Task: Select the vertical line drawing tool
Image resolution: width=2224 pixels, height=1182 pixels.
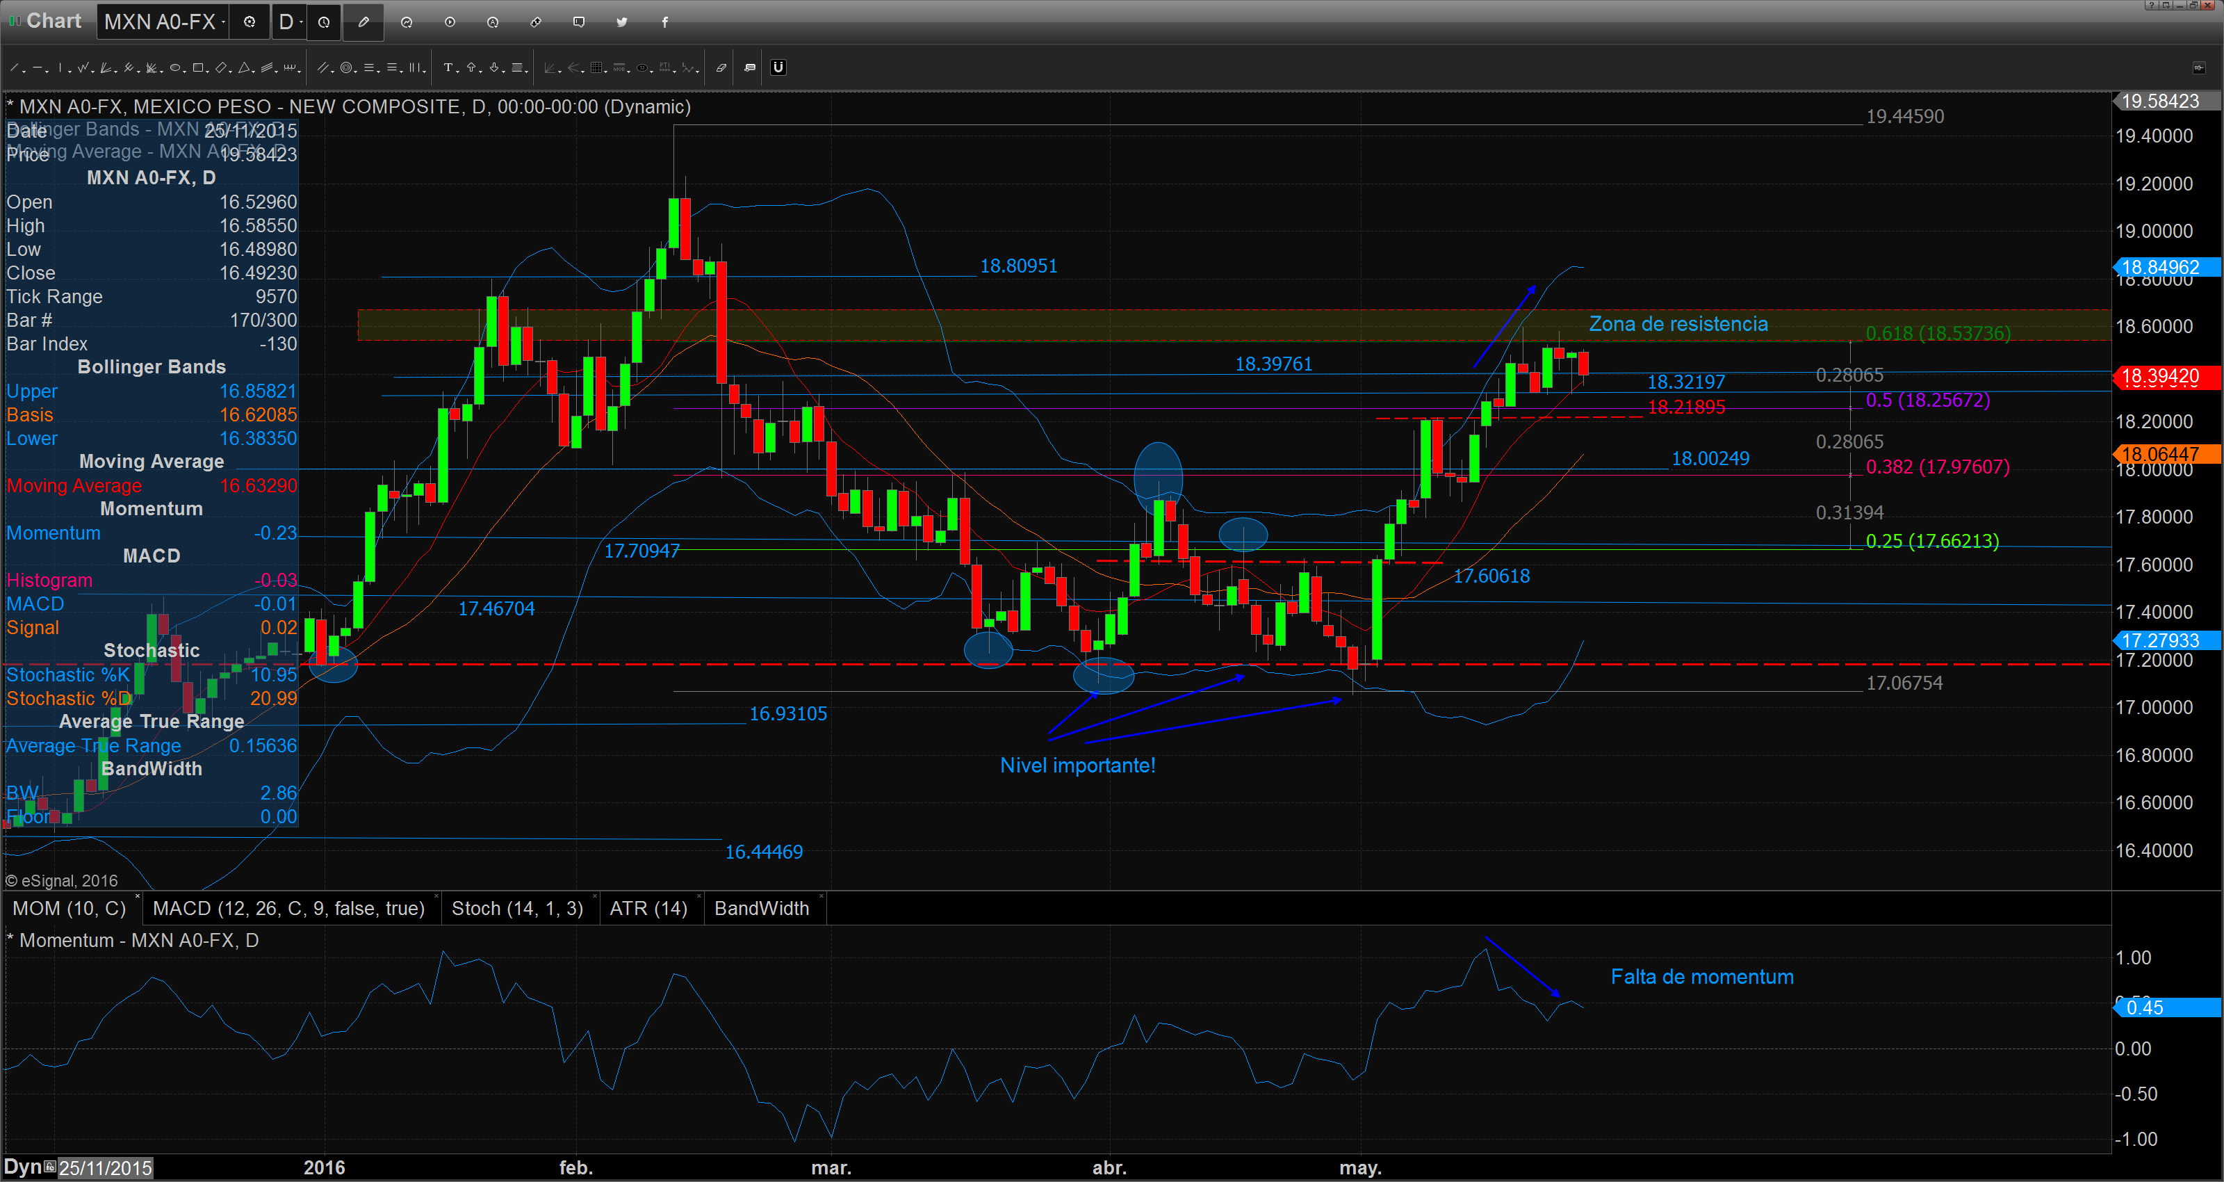Action: coord(60,67)
